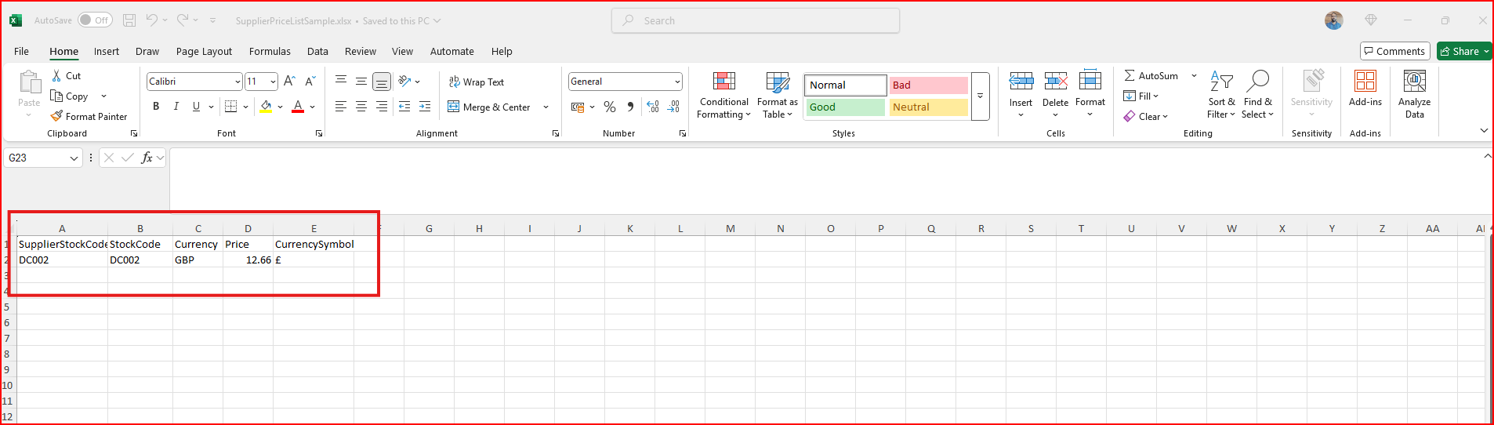Viewport: 1494px width, 425px height.
Task: Open font color dropdown arrow
Action: [312, 107]
